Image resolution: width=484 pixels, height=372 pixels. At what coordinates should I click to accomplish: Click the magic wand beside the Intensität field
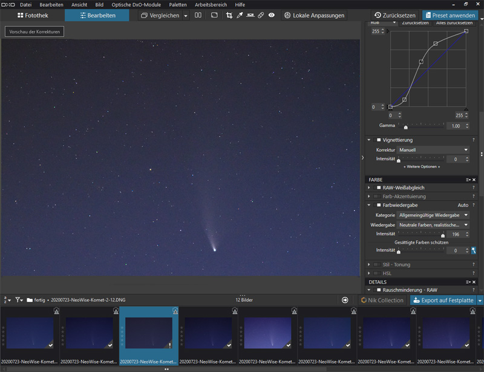(474, 250)
